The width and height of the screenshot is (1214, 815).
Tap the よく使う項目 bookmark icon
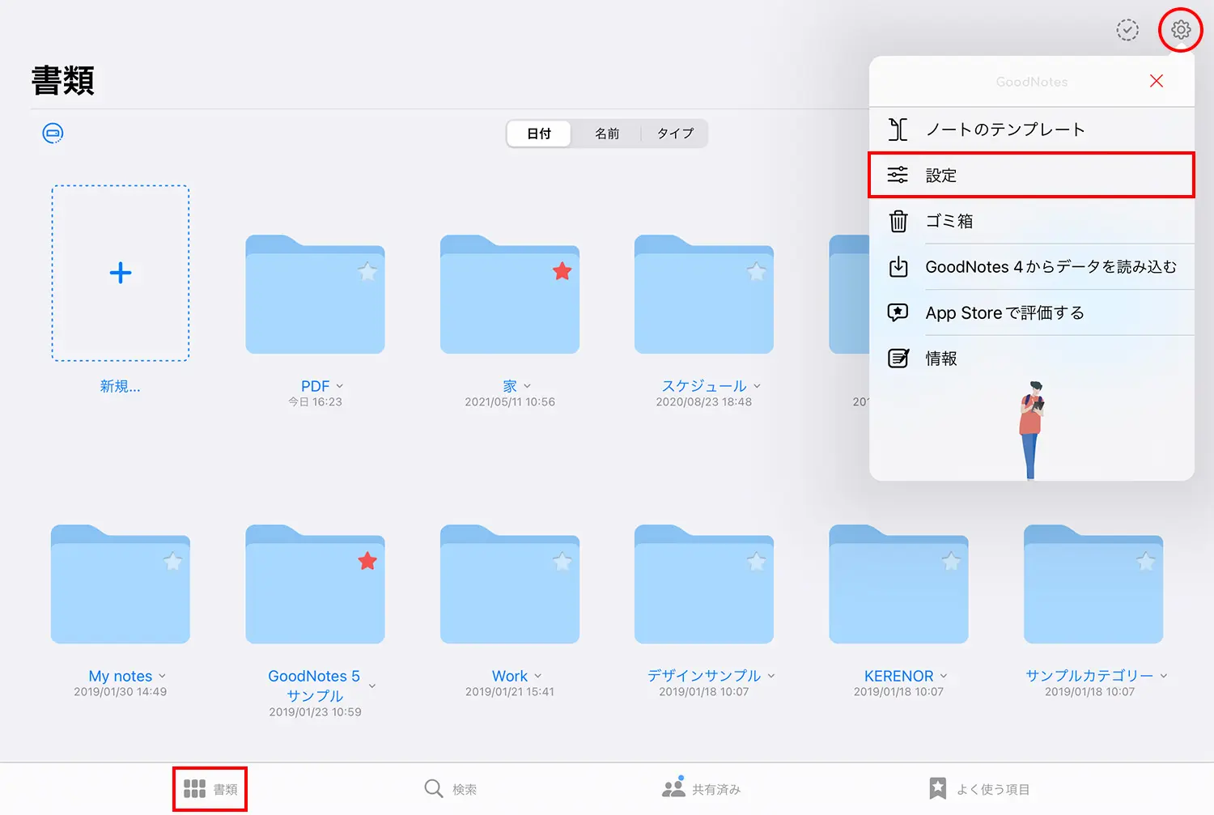point(938,788)
